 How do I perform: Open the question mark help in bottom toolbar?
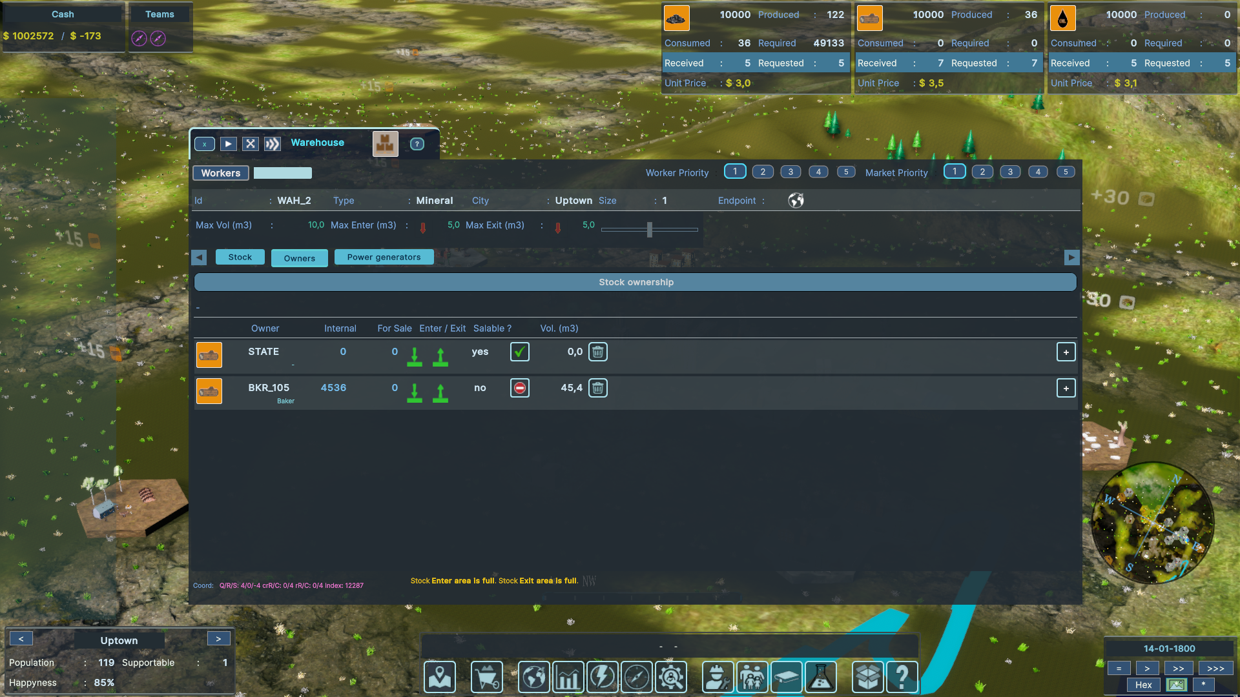pos(902,677)
